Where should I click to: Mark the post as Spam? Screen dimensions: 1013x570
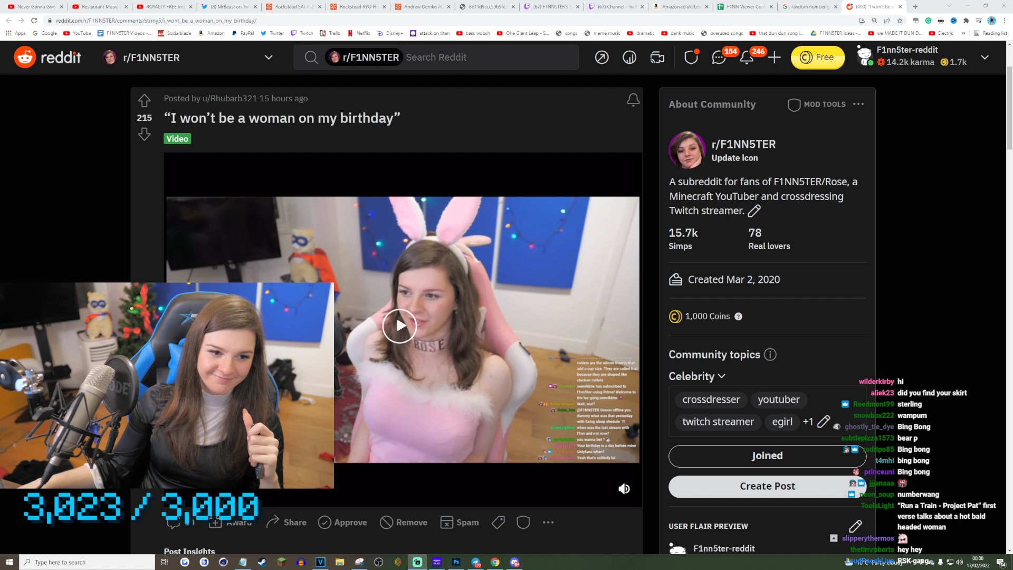pos(460,522)
